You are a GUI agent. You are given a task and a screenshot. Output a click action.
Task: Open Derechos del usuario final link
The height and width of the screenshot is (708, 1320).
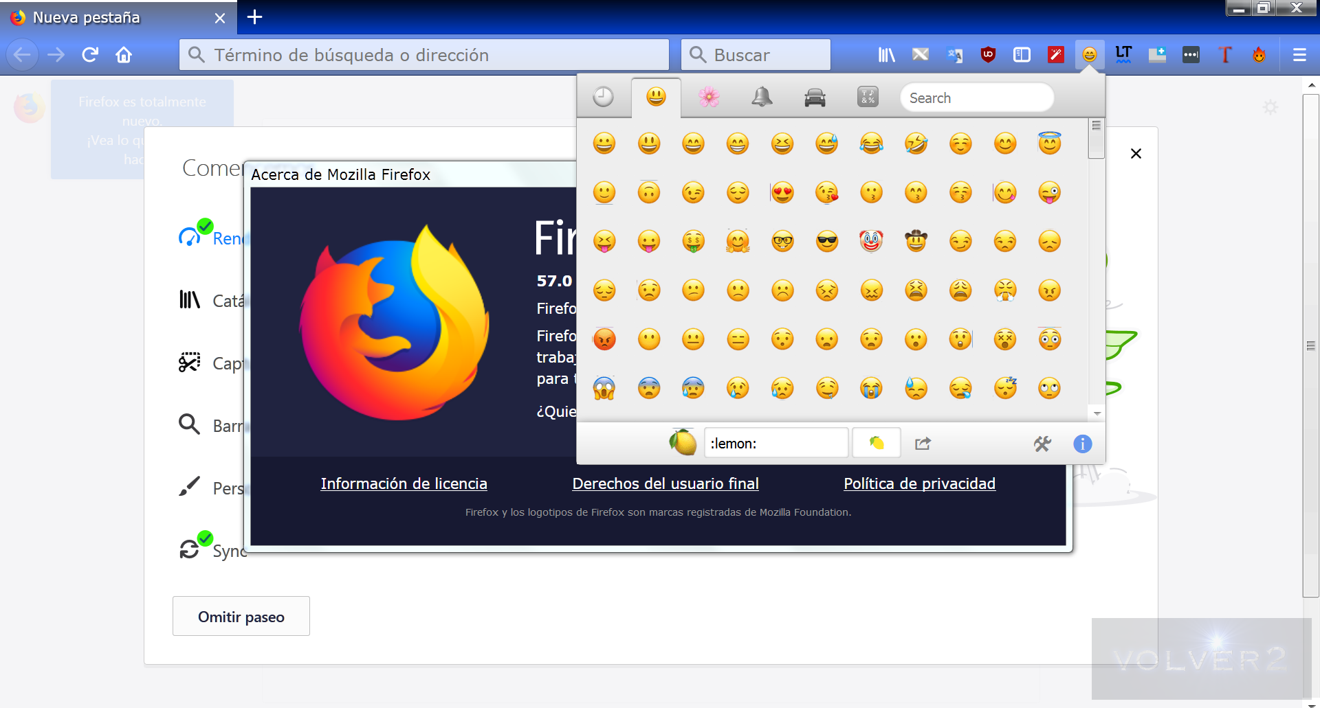click(x=665, y=483)
